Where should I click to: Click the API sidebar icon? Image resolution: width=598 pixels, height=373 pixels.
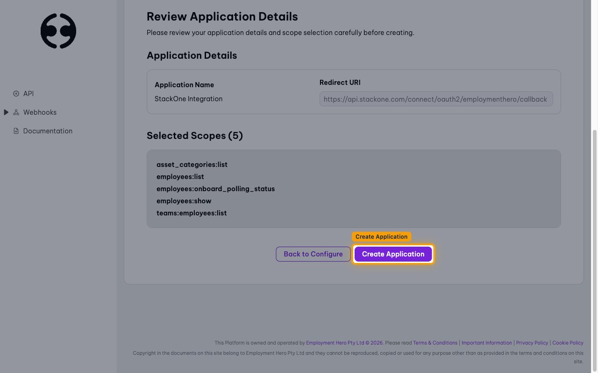point(16,94)
